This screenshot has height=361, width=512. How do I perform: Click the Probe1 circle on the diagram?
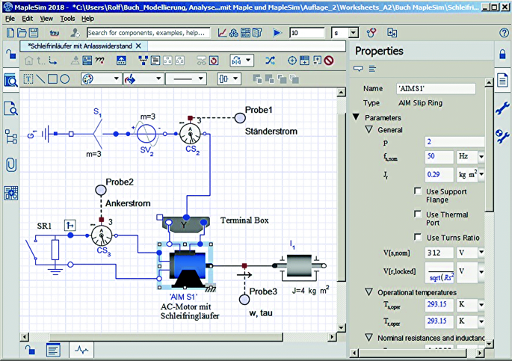(x=240, y=118)
